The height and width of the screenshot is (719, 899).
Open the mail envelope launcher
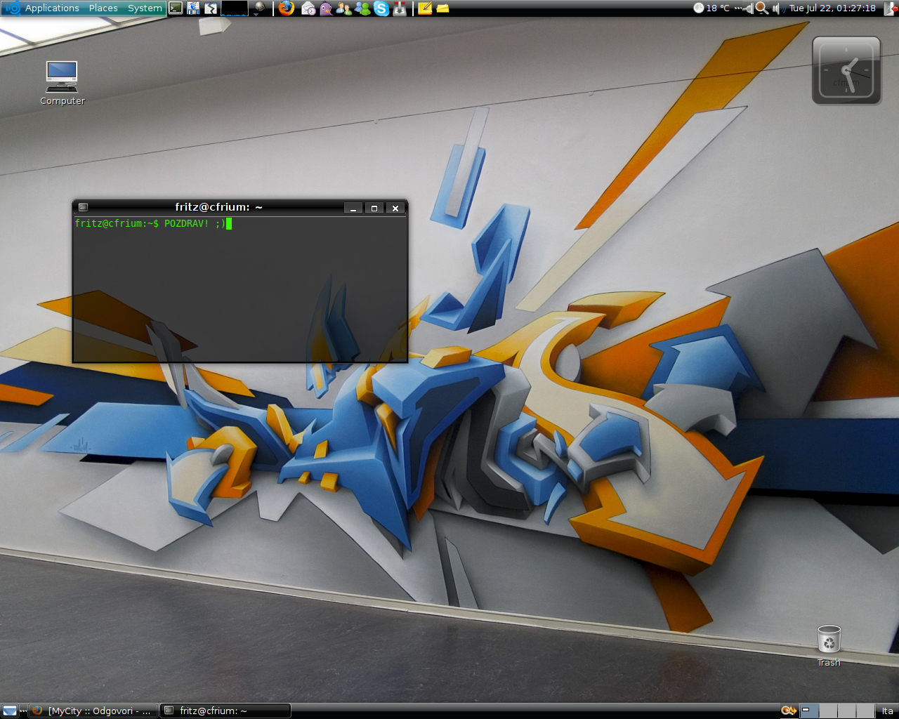point(308,8)
